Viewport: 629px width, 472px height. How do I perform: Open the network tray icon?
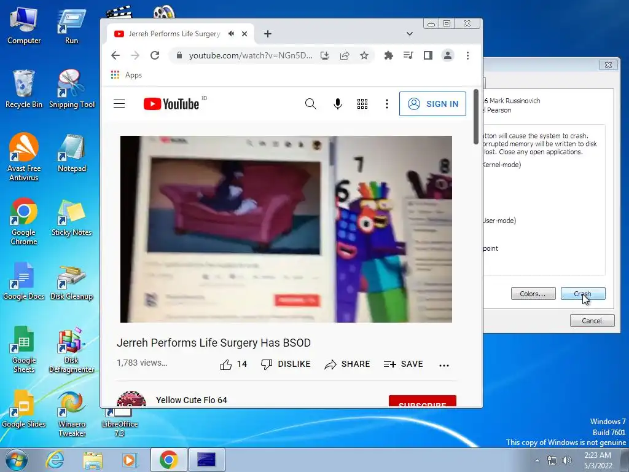552,460
